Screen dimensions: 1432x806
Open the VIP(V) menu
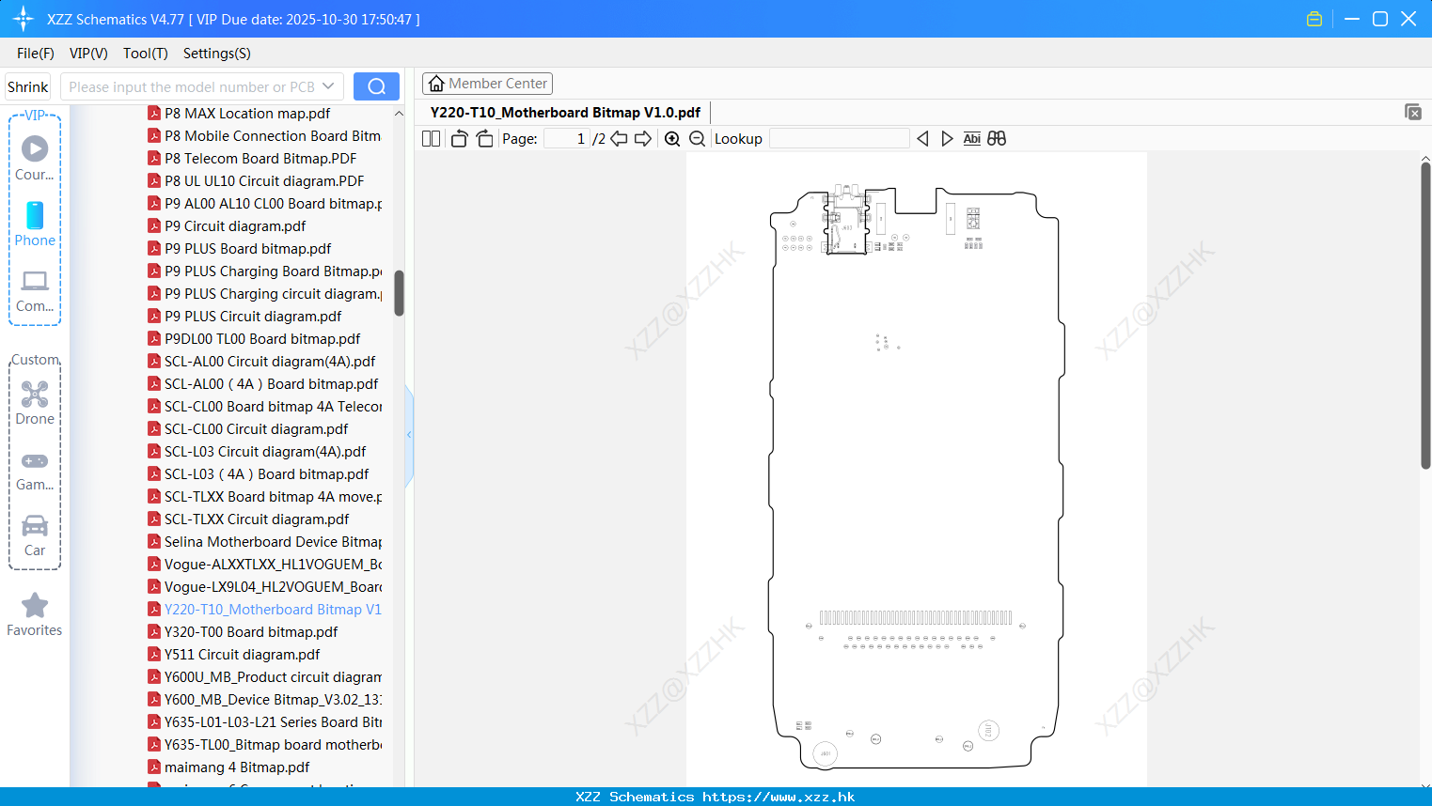[88, 54]
